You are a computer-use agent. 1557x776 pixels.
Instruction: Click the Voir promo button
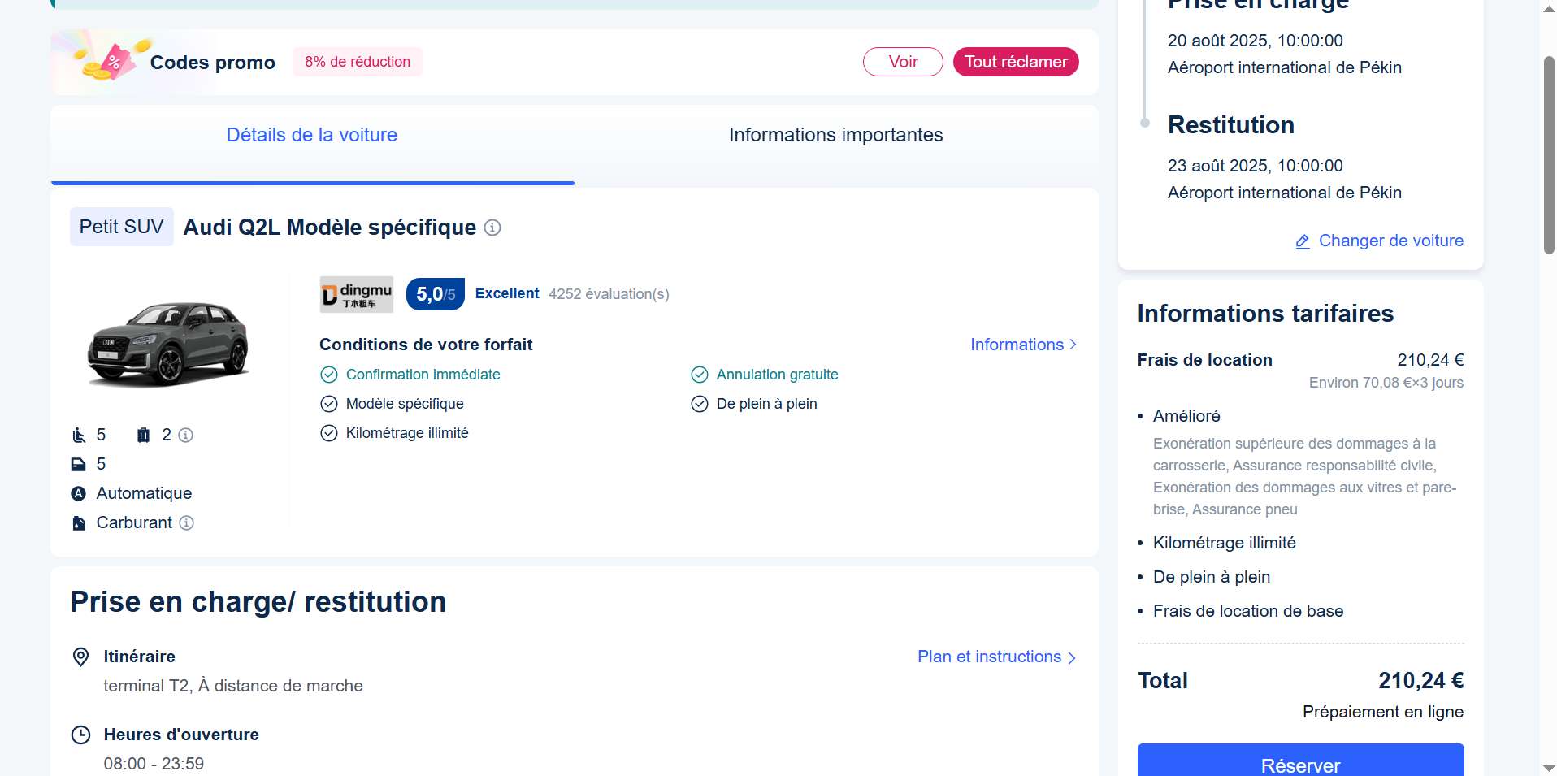903,62
